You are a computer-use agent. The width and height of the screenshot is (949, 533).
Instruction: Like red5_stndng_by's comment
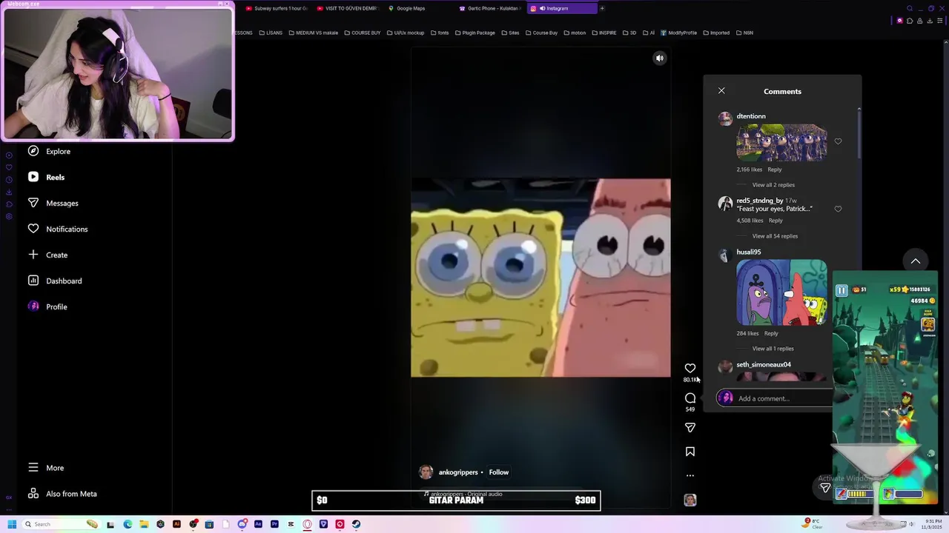838,209
